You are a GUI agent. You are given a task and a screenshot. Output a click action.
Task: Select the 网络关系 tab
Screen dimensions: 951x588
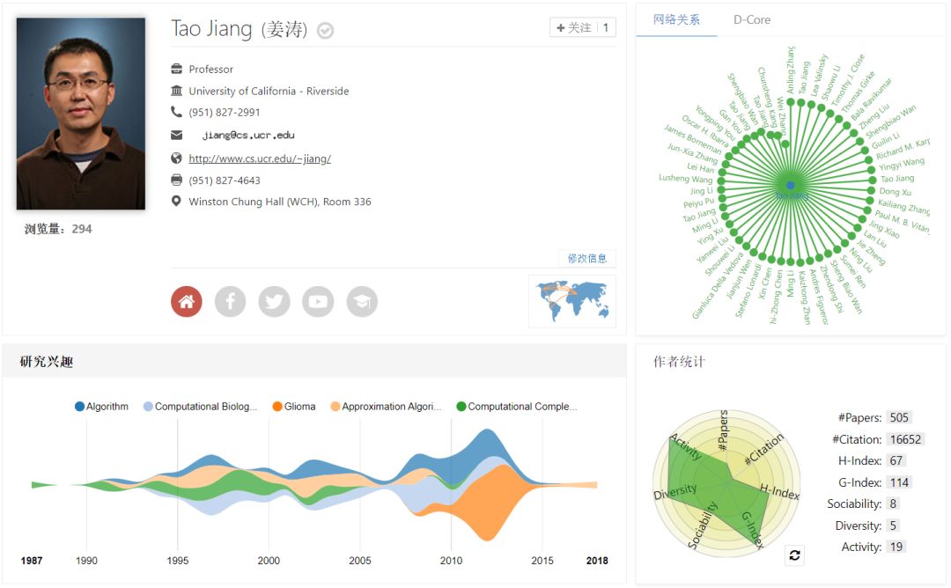(x=676, y=19)
